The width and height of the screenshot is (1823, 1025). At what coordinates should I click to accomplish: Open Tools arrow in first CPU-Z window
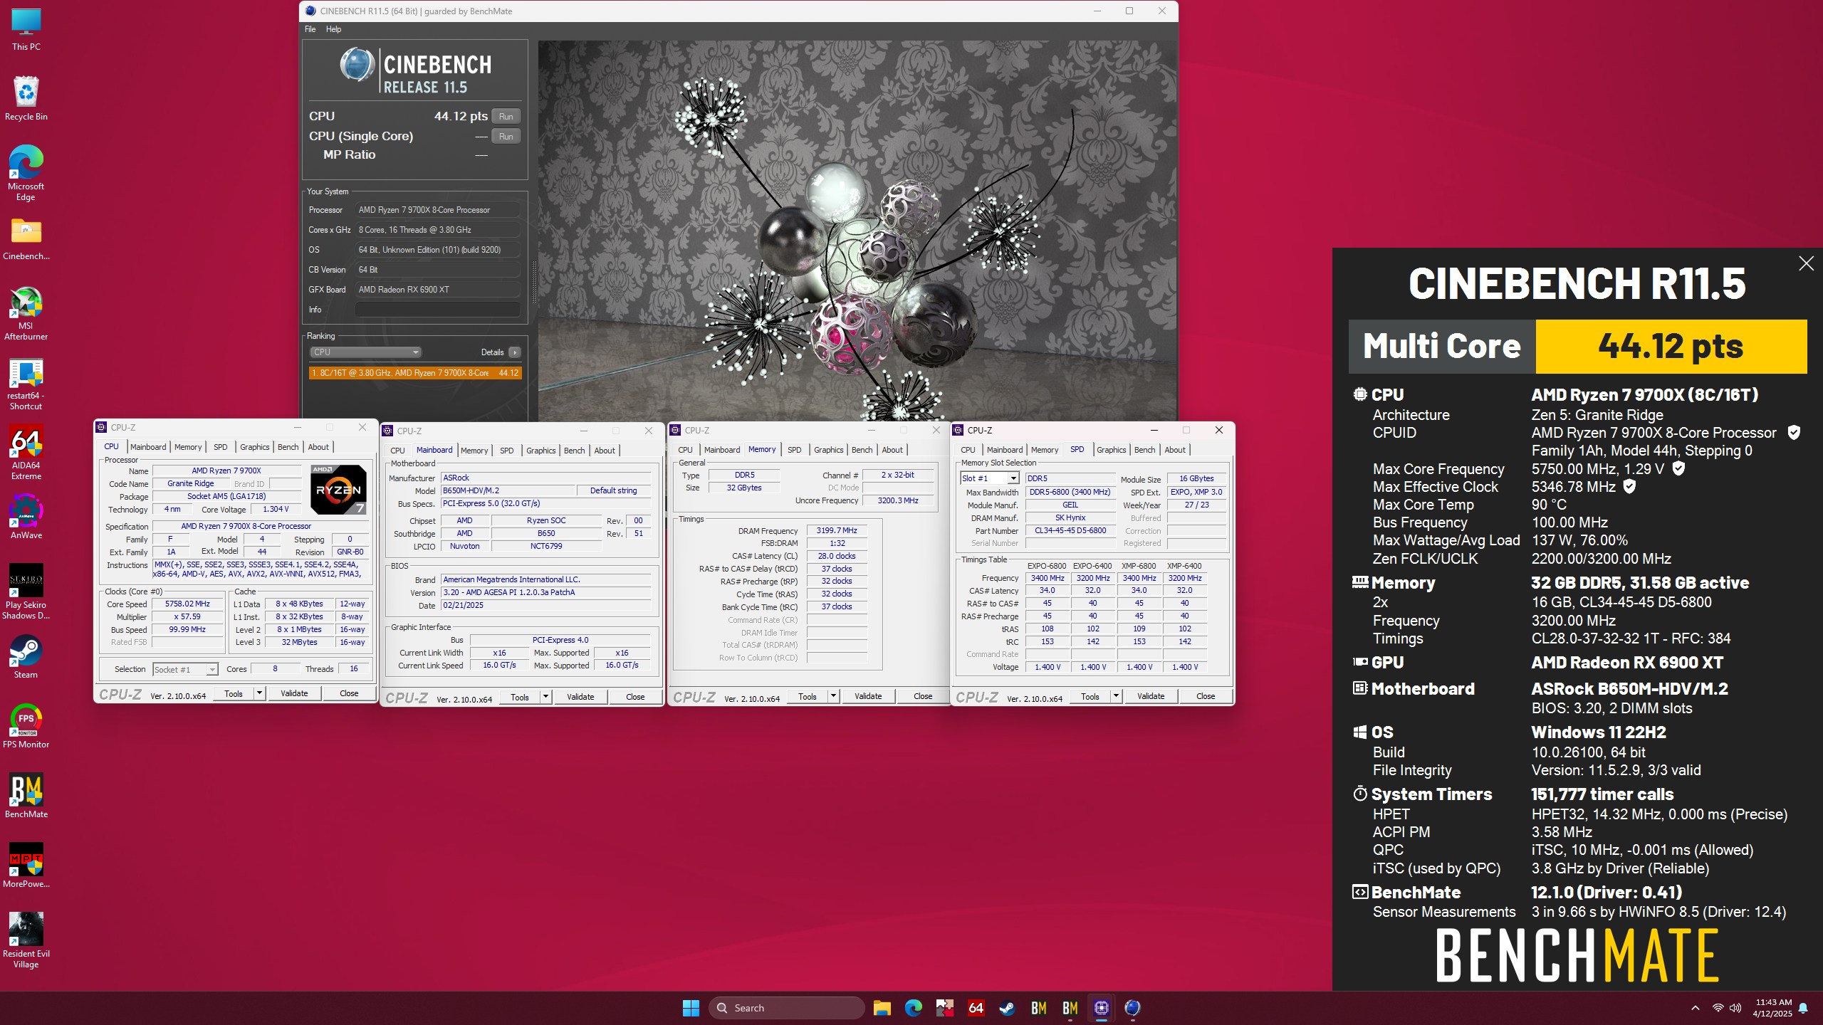(x=259, y=693)
